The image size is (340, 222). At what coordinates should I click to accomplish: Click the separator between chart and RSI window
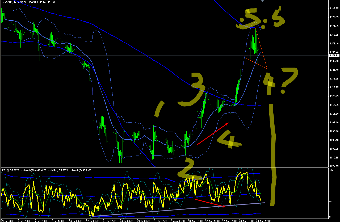pos(164,167)
